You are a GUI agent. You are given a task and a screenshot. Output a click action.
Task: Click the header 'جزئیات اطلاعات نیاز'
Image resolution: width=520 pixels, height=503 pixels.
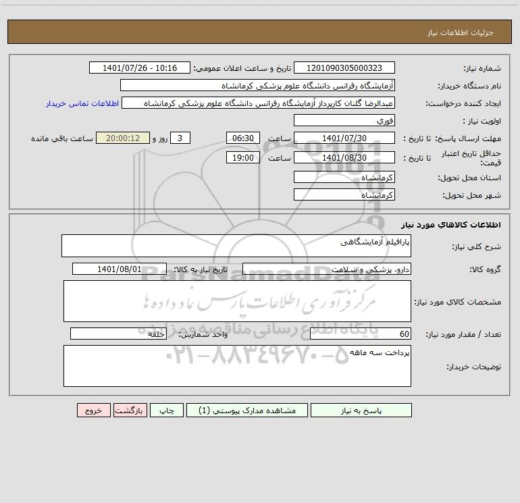[x=460, y=32]
